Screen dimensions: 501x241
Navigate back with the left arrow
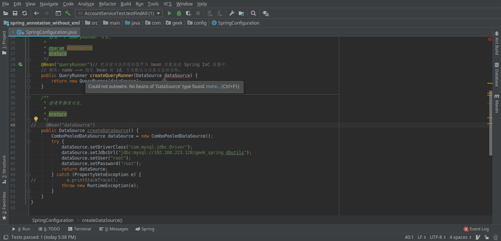point(36,13)
